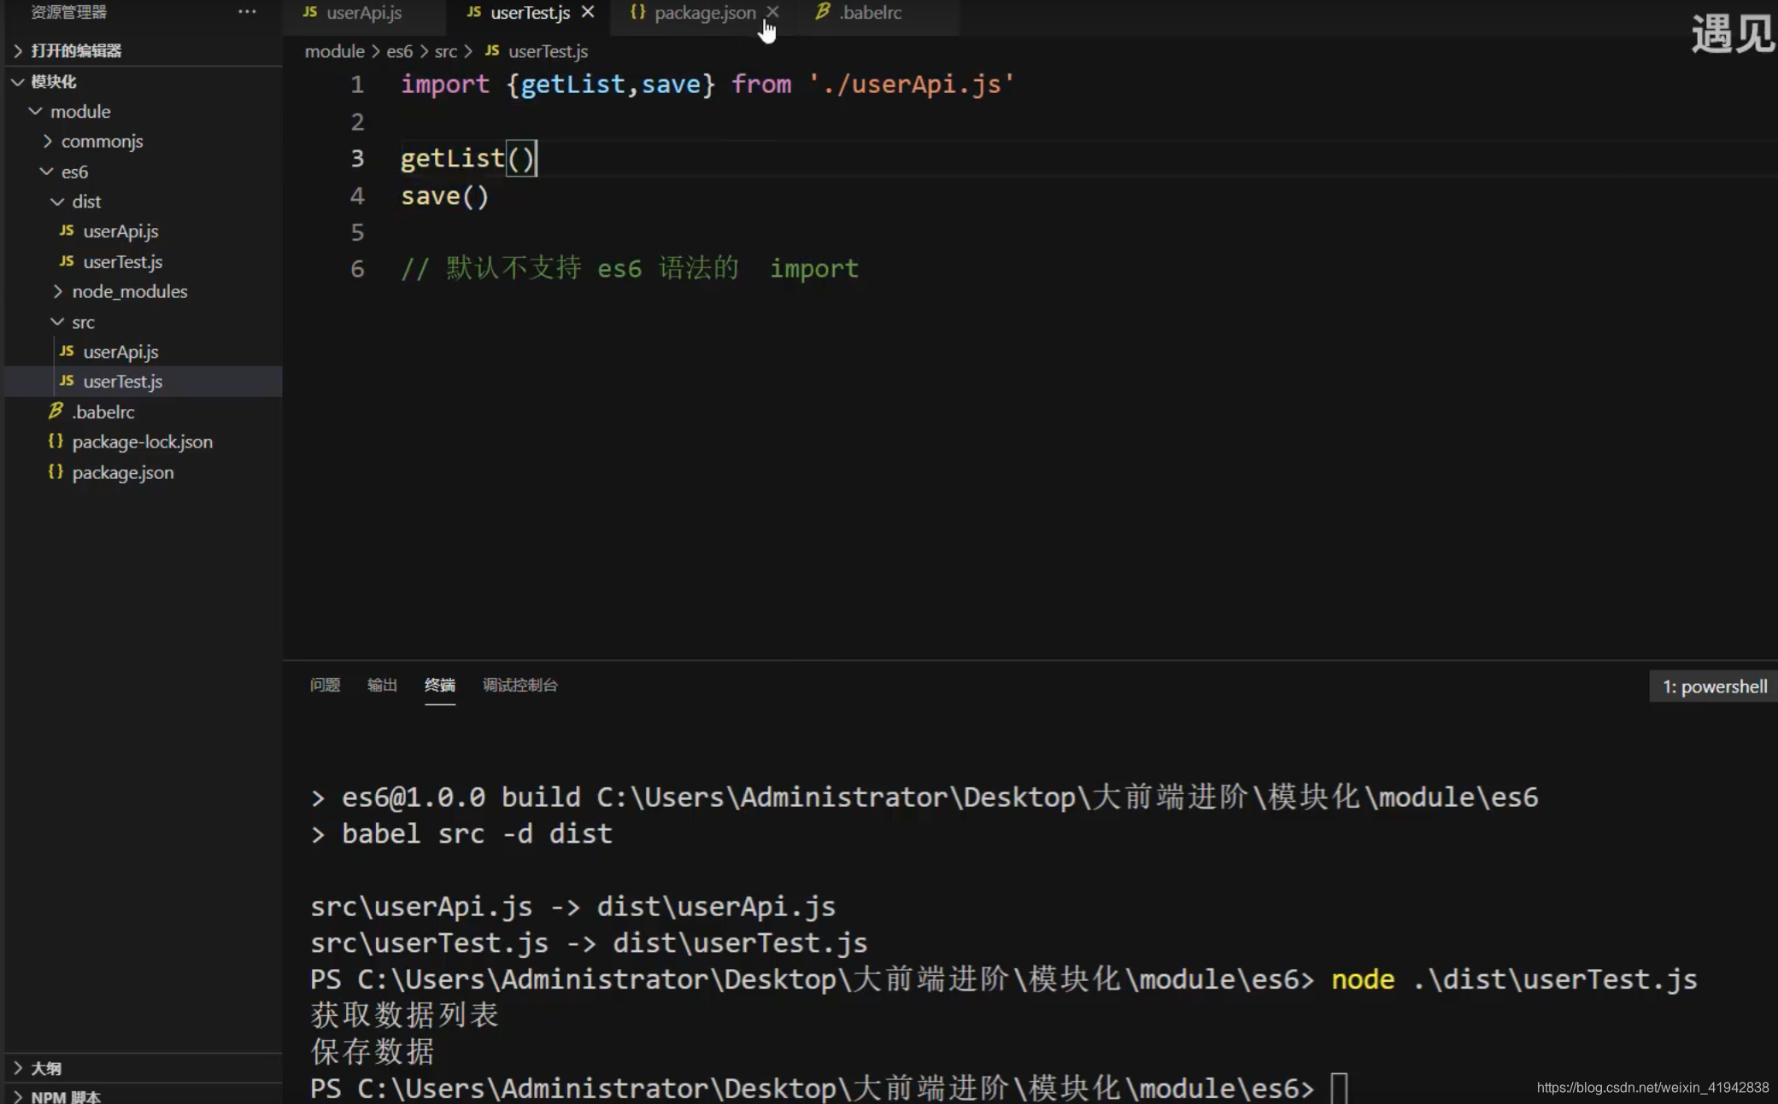Open dist userTest.js in the explorer
The height and width of the screenshot is (1104, 1778).
coord(144,261)
